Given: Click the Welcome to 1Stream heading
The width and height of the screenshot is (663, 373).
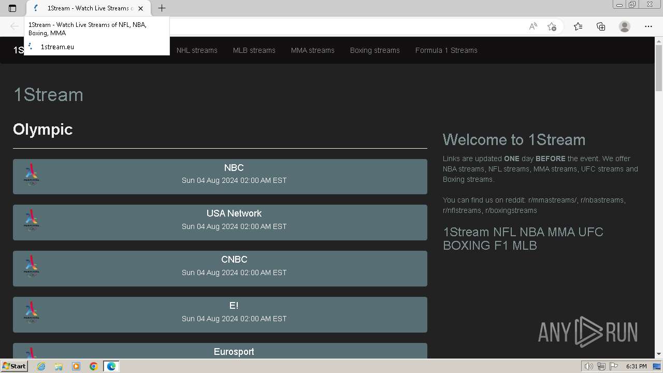Looking at the screenshot, I should point(514,140).
